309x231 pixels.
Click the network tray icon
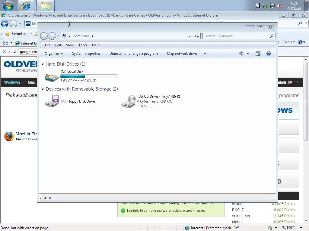tap(272, 6)
